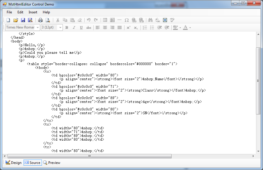The height and width of the screenshot is (170, 263).
Task: Save the document with the floppy disk icon
Action: pos(23,20)
